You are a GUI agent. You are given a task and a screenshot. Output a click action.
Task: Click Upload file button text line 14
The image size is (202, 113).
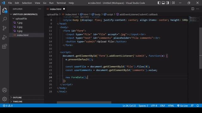pyautogui.click(x=105, y=41)
